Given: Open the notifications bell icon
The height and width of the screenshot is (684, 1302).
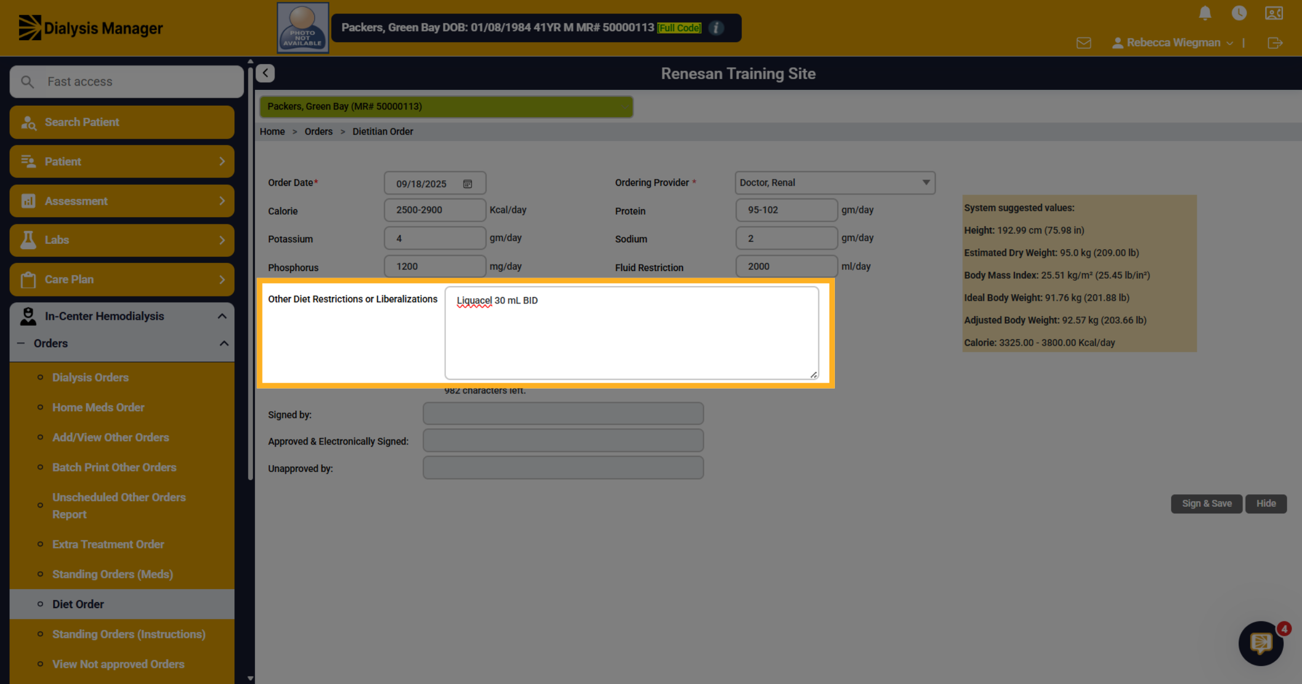Looking at the screenshot, I should tap(1205, 13).
